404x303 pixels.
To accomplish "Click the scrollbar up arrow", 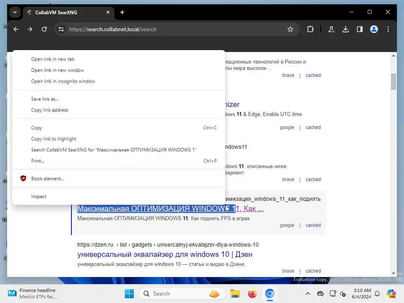I will pyautogui.click(x=393, y=56).
